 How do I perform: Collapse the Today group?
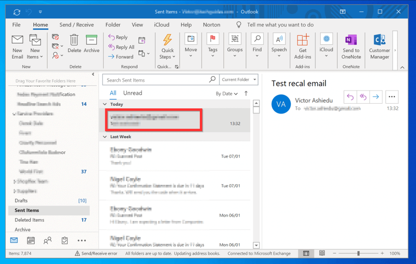pos(105,104)
